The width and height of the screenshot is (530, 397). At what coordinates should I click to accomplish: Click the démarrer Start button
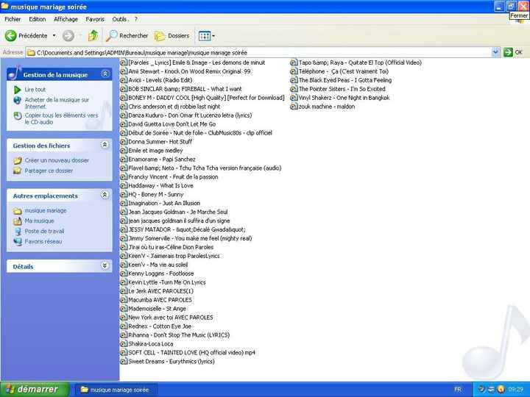click(35, 390)
